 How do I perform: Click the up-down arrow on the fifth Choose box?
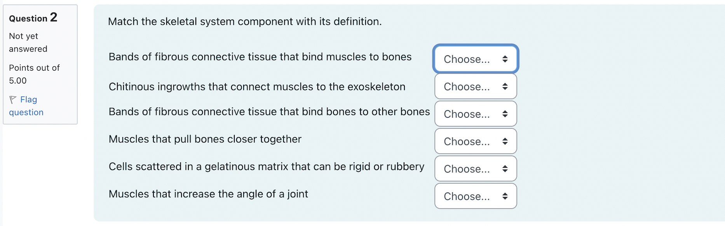[x=505, y=169]
